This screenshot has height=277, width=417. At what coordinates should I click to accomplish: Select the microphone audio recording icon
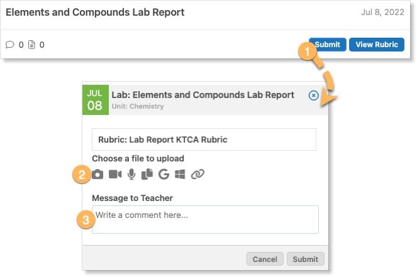(131, 174)
